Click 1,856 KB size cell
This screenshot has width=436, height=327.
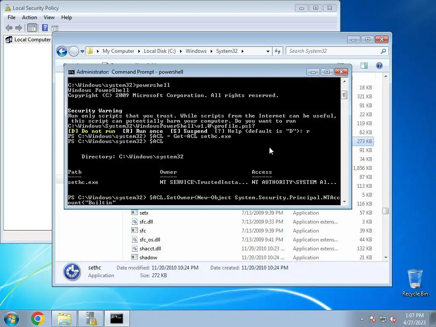pyautogui.click(x=363, y=168)
